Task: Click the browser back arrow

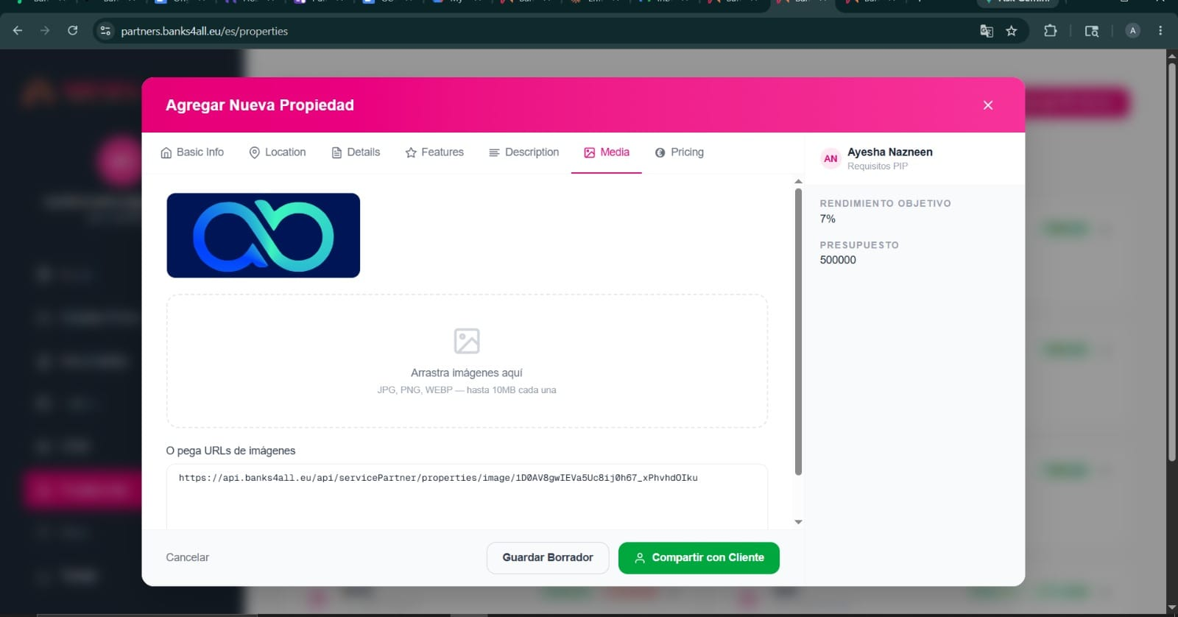Action: pos(18,31)
